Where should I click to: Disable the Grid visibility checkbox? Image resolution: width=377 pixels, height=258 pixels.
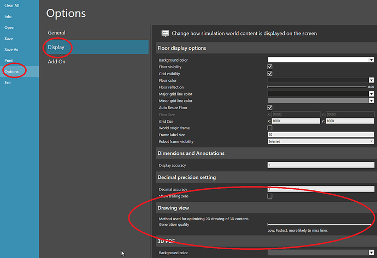(x=270, y=74)
